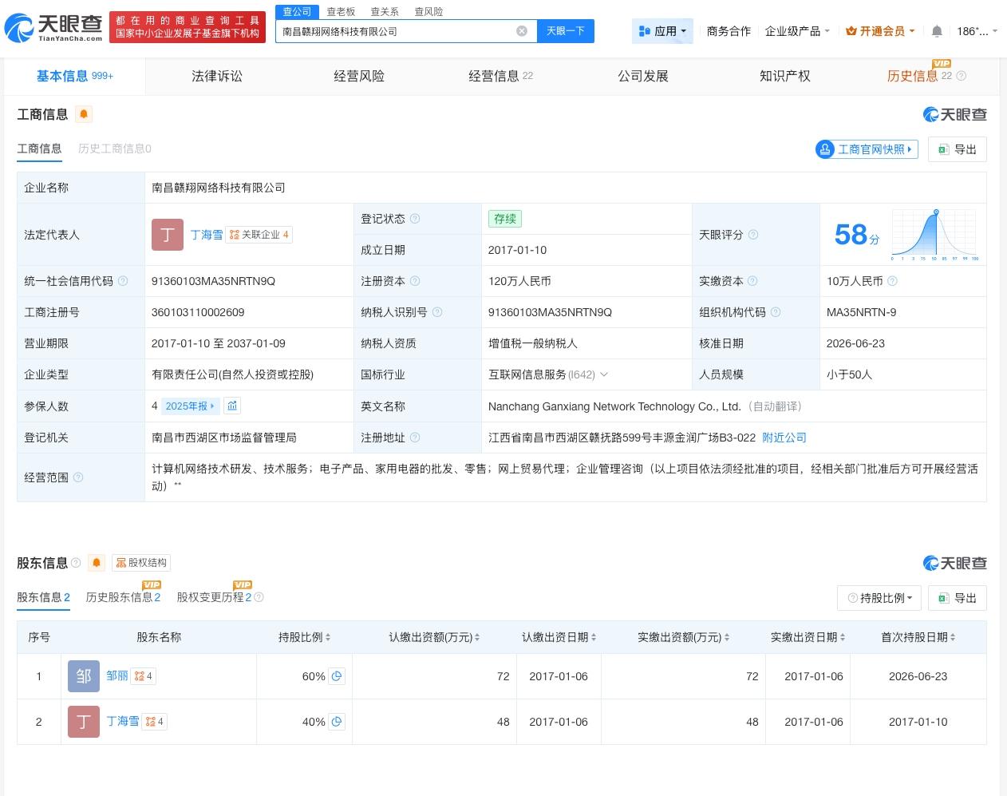This screenshot has width=1007, height=796.
Task: Open 商务合作 link
Action: coord(729,31)
